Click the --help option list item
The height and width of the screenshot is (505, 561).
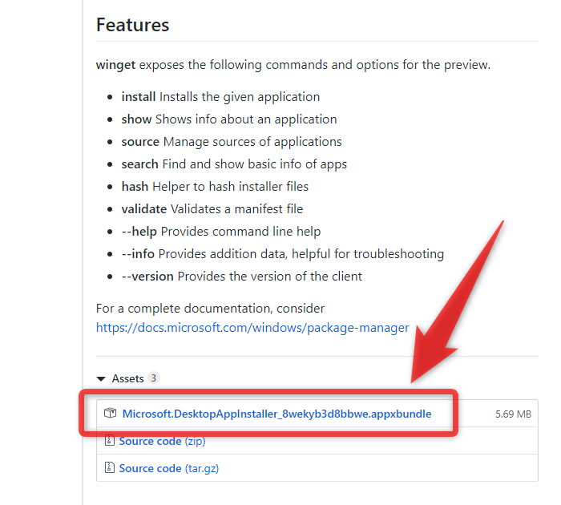click(220, 232)
